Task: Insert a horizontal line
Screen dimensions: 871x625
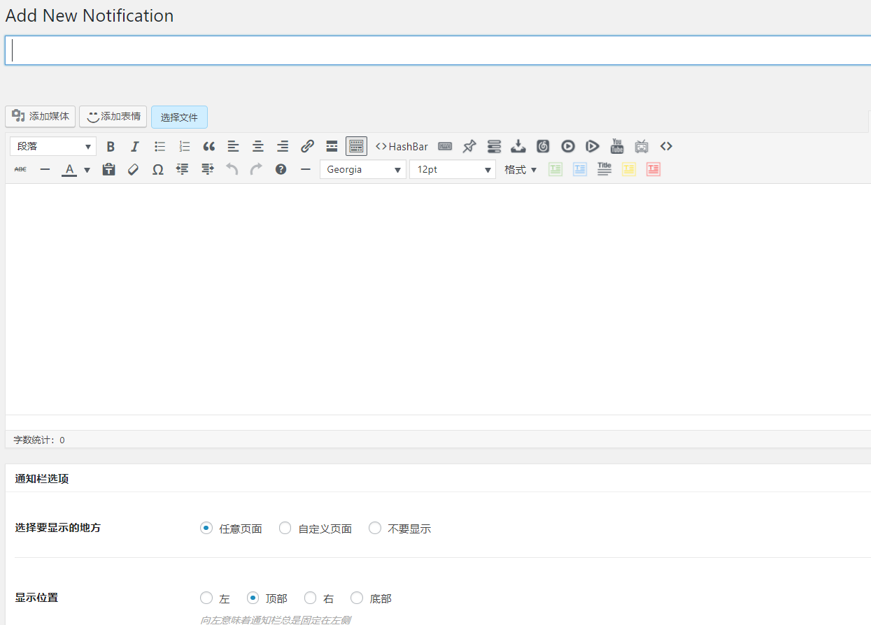Action: click(45, 169)
